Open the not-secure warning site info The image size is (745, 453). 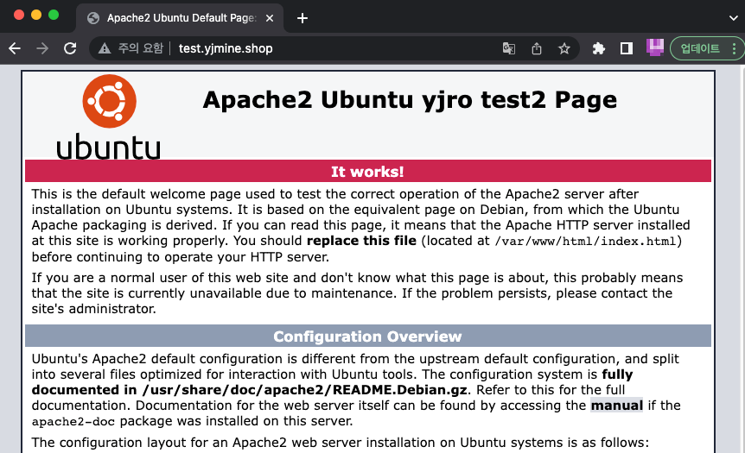point(105,48)
